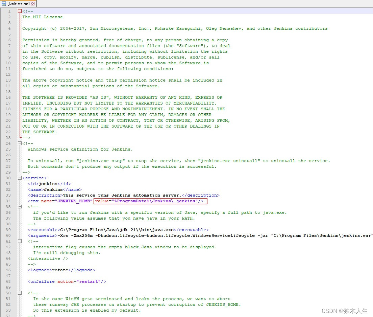Viewport: 373px width, 317px height.
Task: Click 'LIABILITY, WHETHER IN AN ACTION' line
Action: 126,120
